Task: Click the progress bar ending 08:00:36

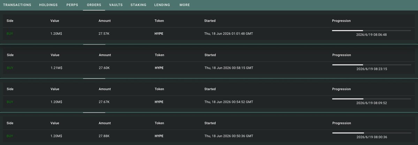Action: (372, 133)
